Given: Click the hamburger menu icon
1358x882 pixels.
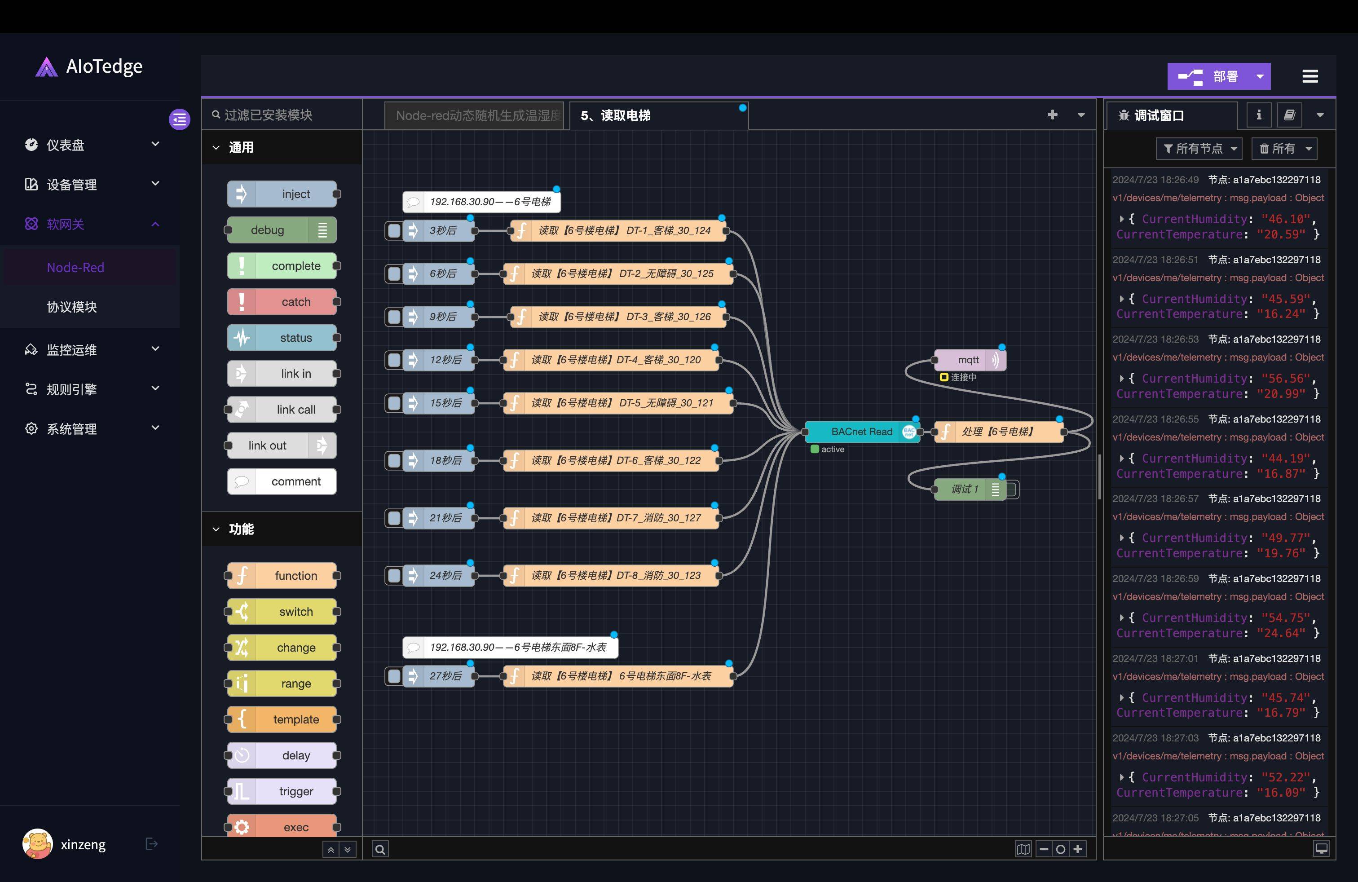Looking at the screenshot, I should (1309, 76).
